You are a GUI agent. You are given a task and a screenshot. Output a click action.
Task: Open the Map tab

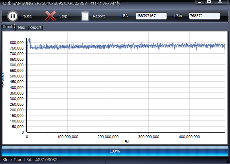click(x=22, y=27)
